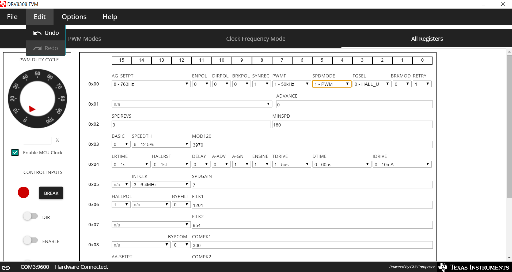Click the PWM duty cycle dial
Screen dimensions: 512x272
pyautogui.click(x=37, y=99)
